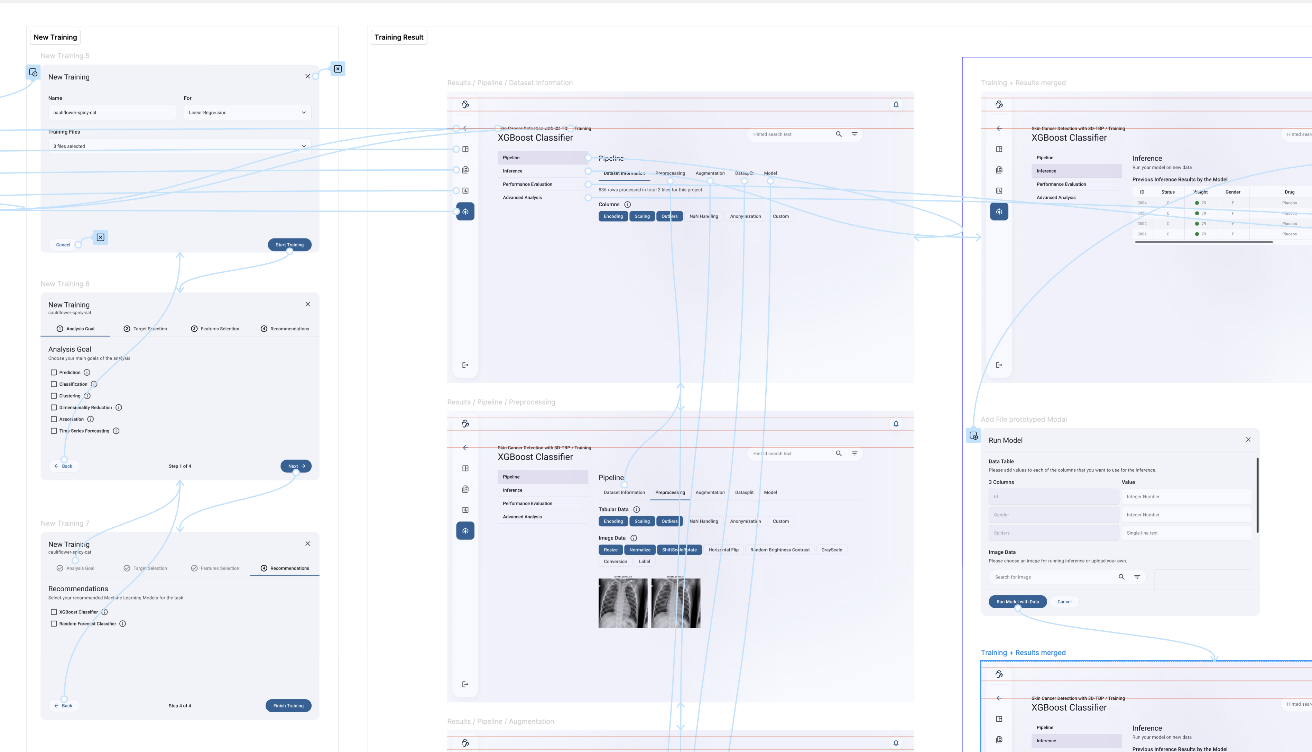Select Features Selection step in New Training 6
Viewport: 1312px width, 752px height.
(215, 329)
